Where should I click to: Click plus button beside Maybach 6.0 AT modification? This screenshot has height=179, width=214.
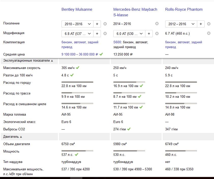(x=149, y=33)
